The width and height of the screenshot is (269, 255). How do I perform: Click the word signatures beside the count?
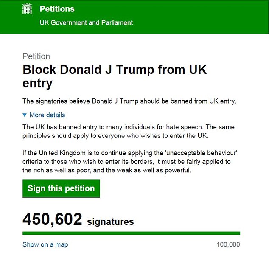110,221
